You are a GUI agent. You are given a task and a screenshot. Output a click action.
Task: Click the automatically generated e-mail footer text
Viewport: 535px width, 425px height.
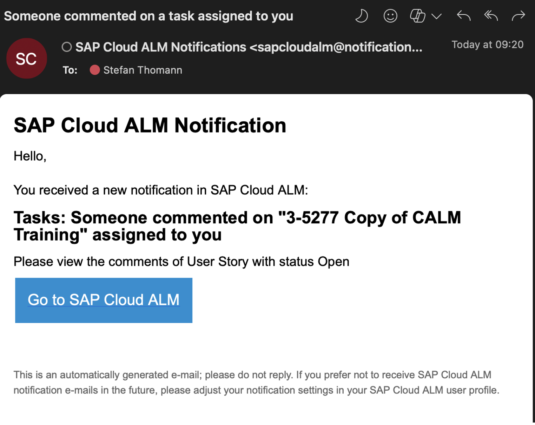point(256,383)
